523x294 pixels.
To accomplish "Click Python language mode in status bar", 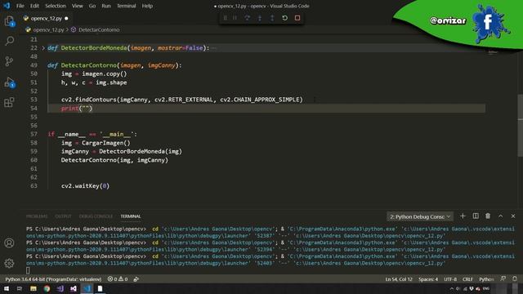I will point(486,279).
